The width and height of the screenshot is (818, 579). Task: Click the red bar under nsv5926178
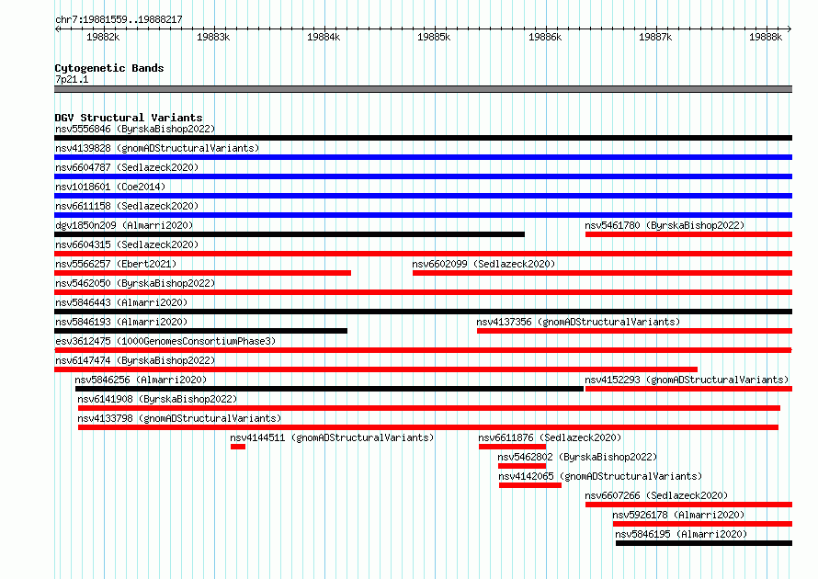click(x=703, y=524)
